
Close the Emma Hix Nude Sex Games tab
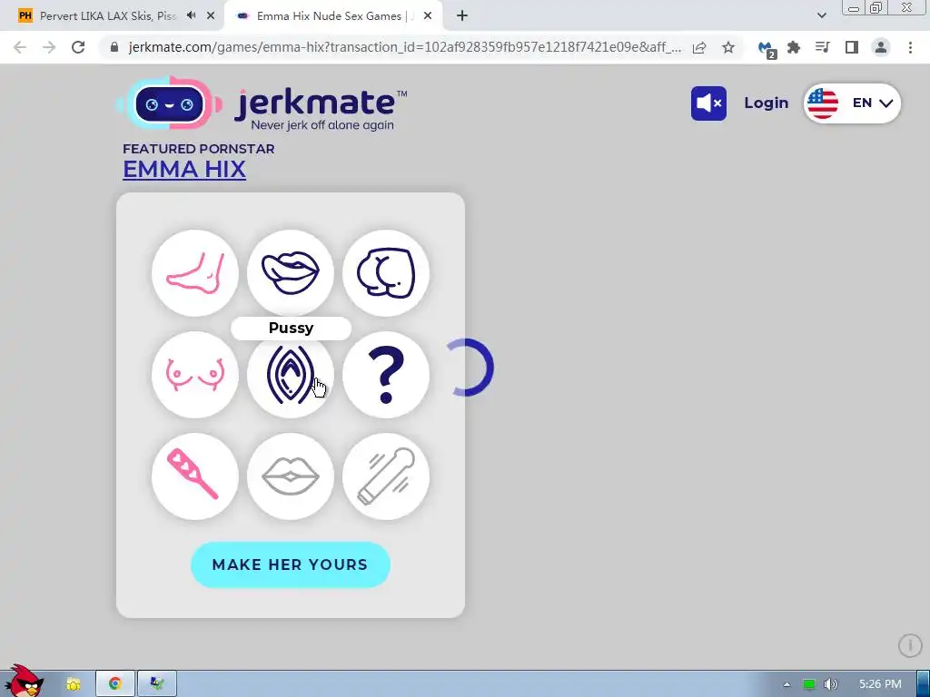(x=428, y=16)
